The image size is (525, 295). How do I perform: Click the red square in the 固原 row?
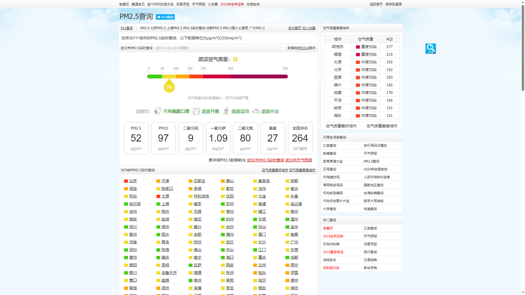click(358, 78)
